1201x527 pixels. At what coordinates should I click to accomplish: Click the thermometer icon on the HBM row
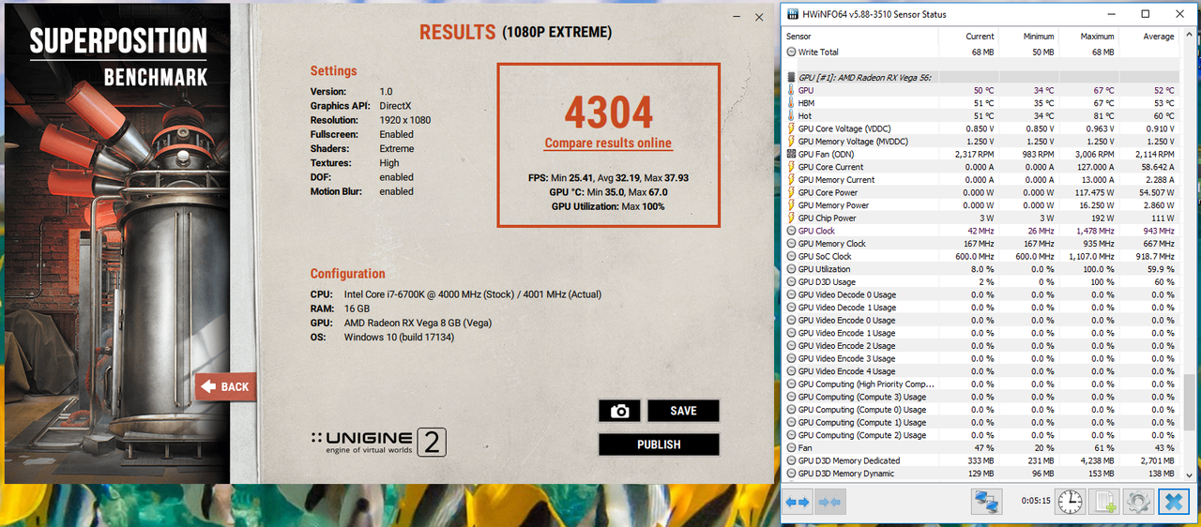point(791,103)
